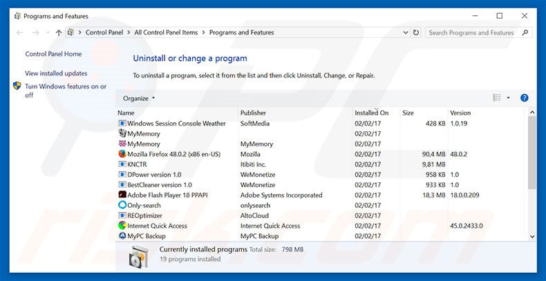Click the 45.0.2433.0 version cell
Image resolution: width=546 pixels, height=281 pixels.
point(467,226)
